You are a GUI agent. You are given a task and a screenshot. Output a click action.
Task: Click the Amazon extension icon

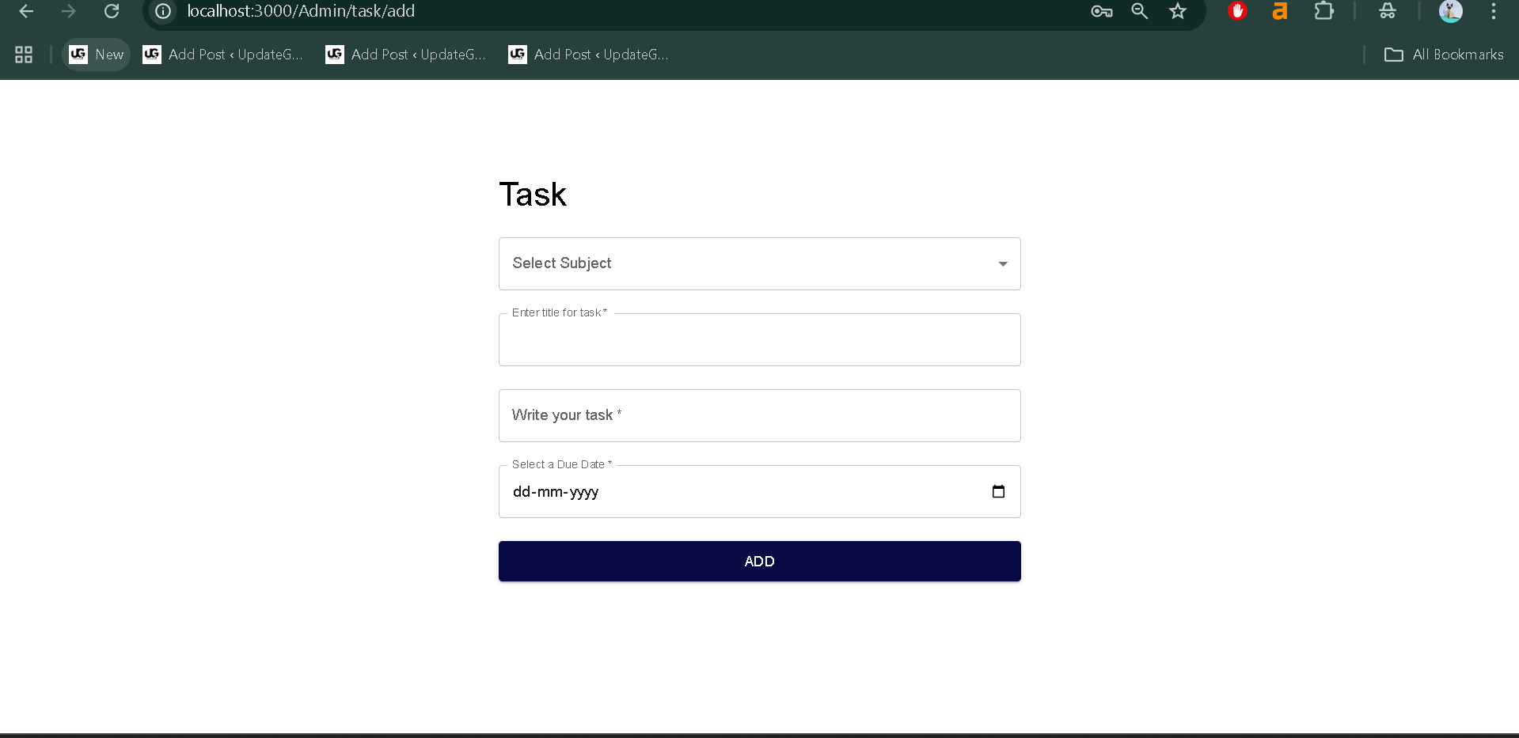[x=1280, y=11]
